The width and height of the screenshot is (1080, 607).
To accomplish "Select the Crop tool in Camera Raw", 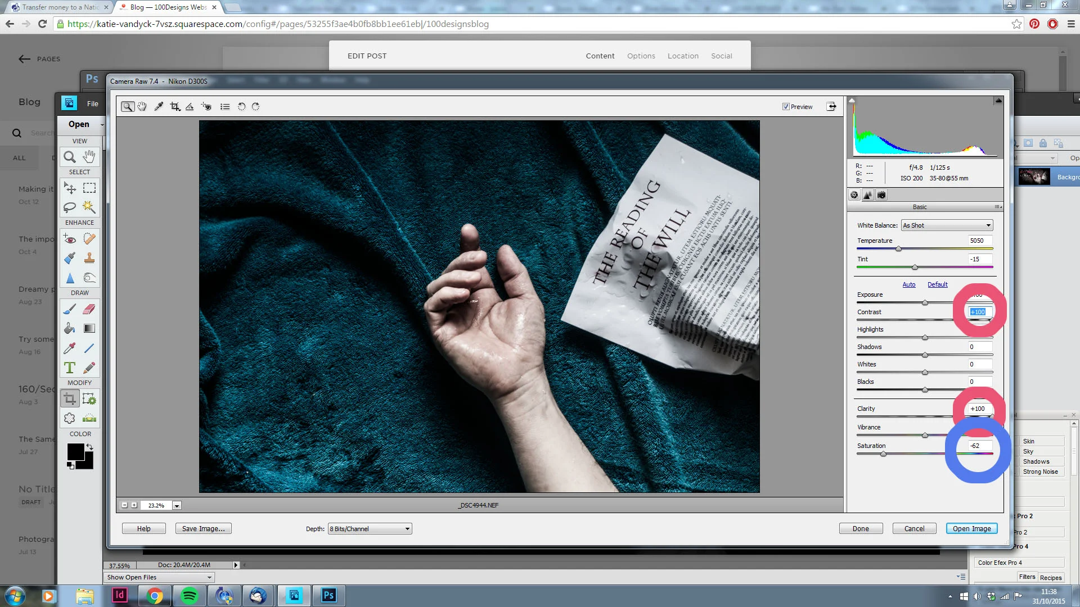I will coord(175,106).
